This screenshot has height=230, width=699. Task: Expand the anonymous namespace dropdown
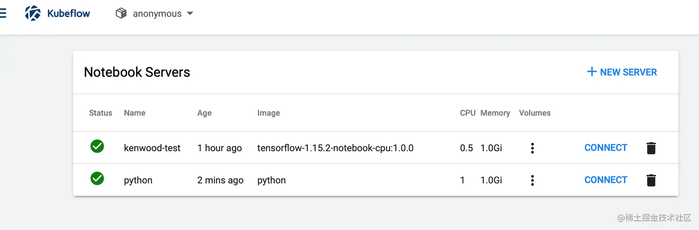(x=190, y=13)
